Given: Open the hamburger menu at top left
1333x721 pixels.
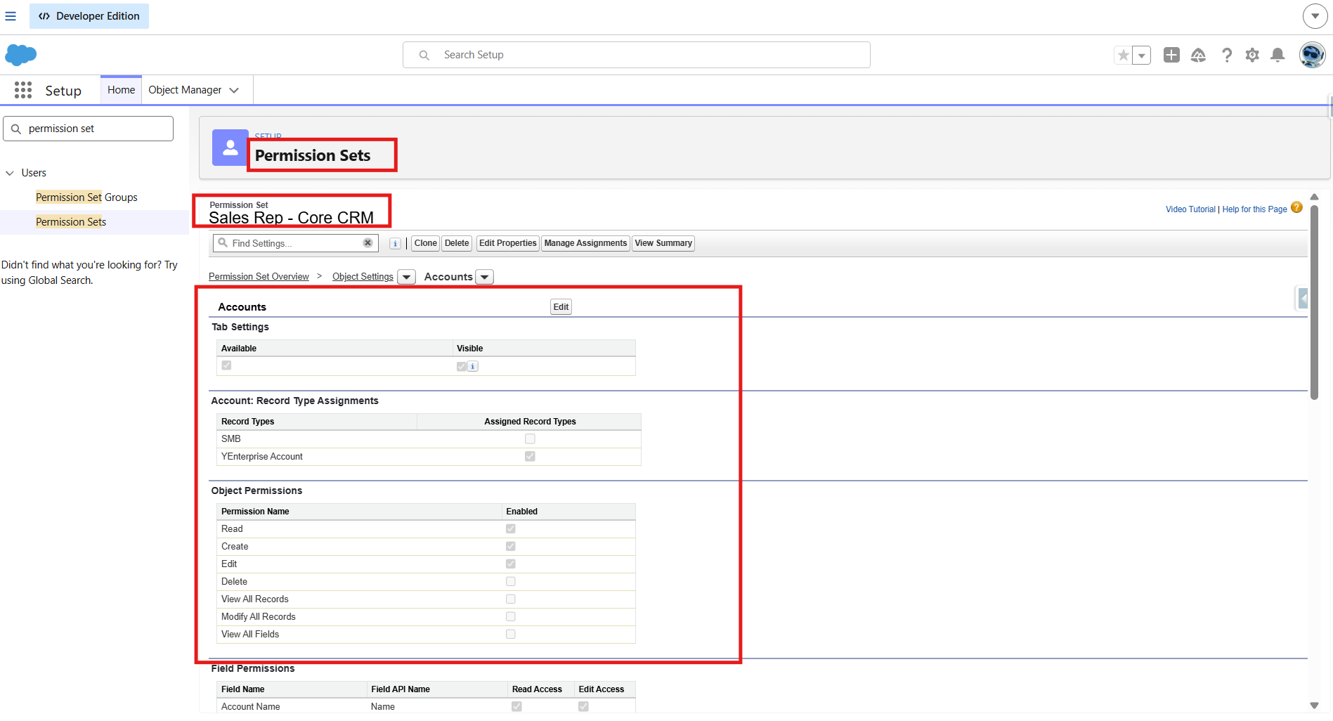Looking at the screenshot, I should point(11,16).
